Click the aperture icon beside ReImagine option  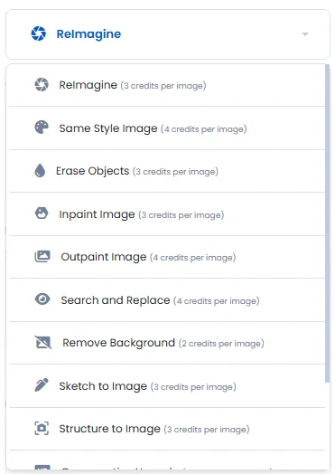42,85
